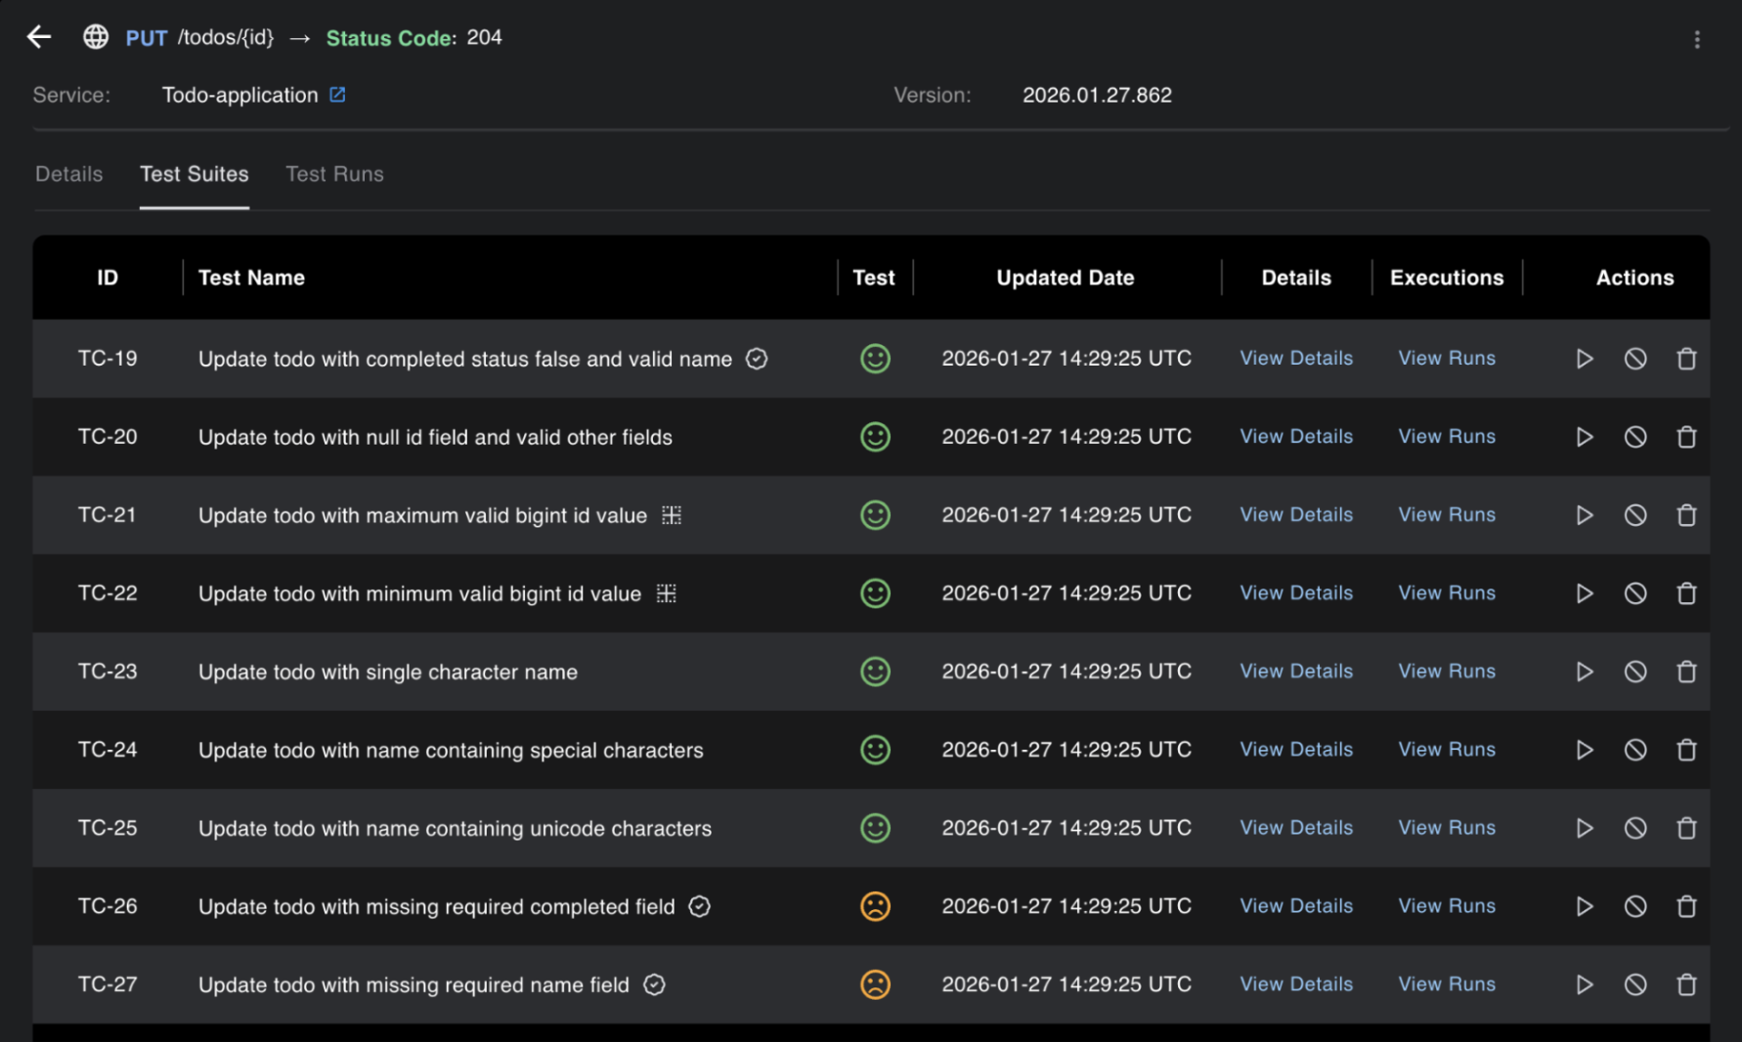The width and height of the screenshot is (1742, 1042).
Task: Disable test case TC-23
Action: pyautogui.click(x=1634, y=672)
